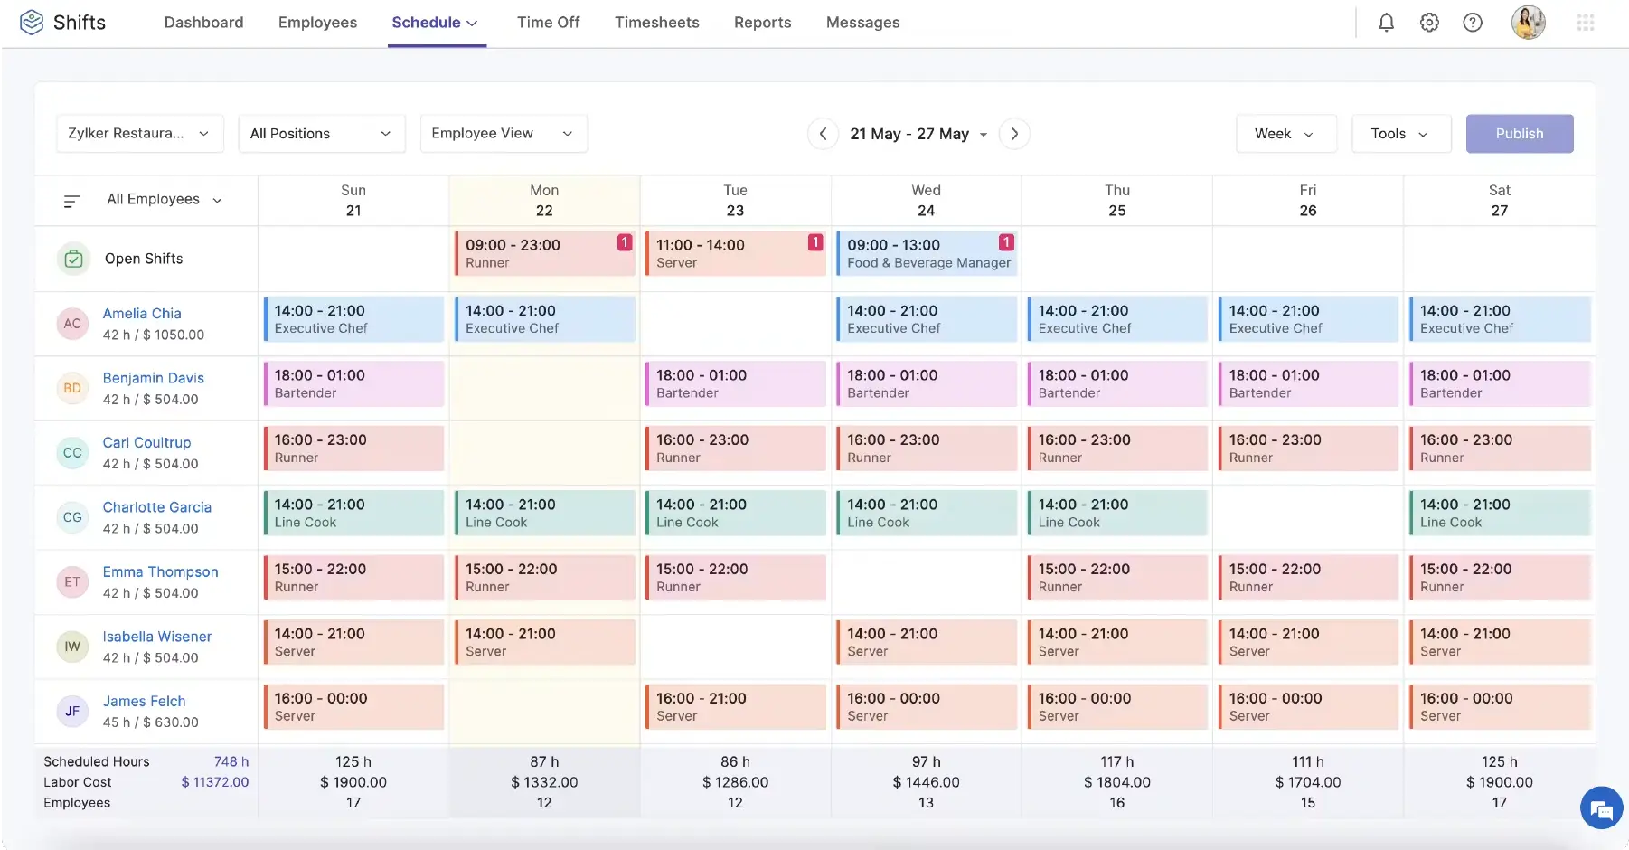Open Carl Coultrup's employee link
1629x850 pixels.
(146, 443)
